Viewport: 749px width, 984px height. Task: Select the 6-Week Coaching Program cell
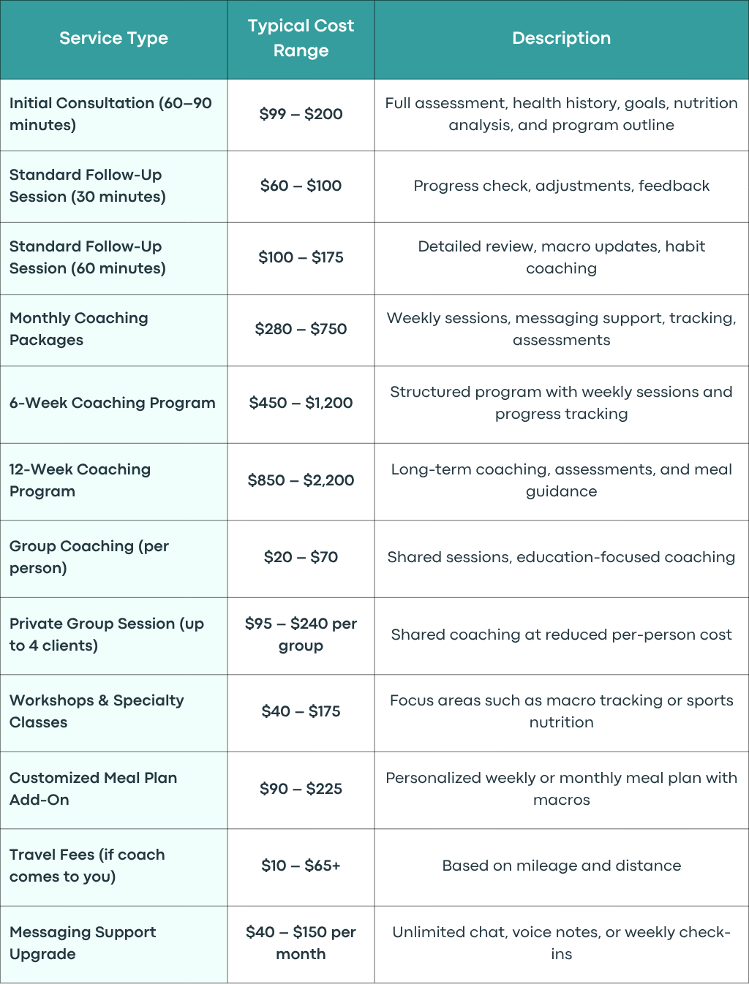tap(113, 404)
